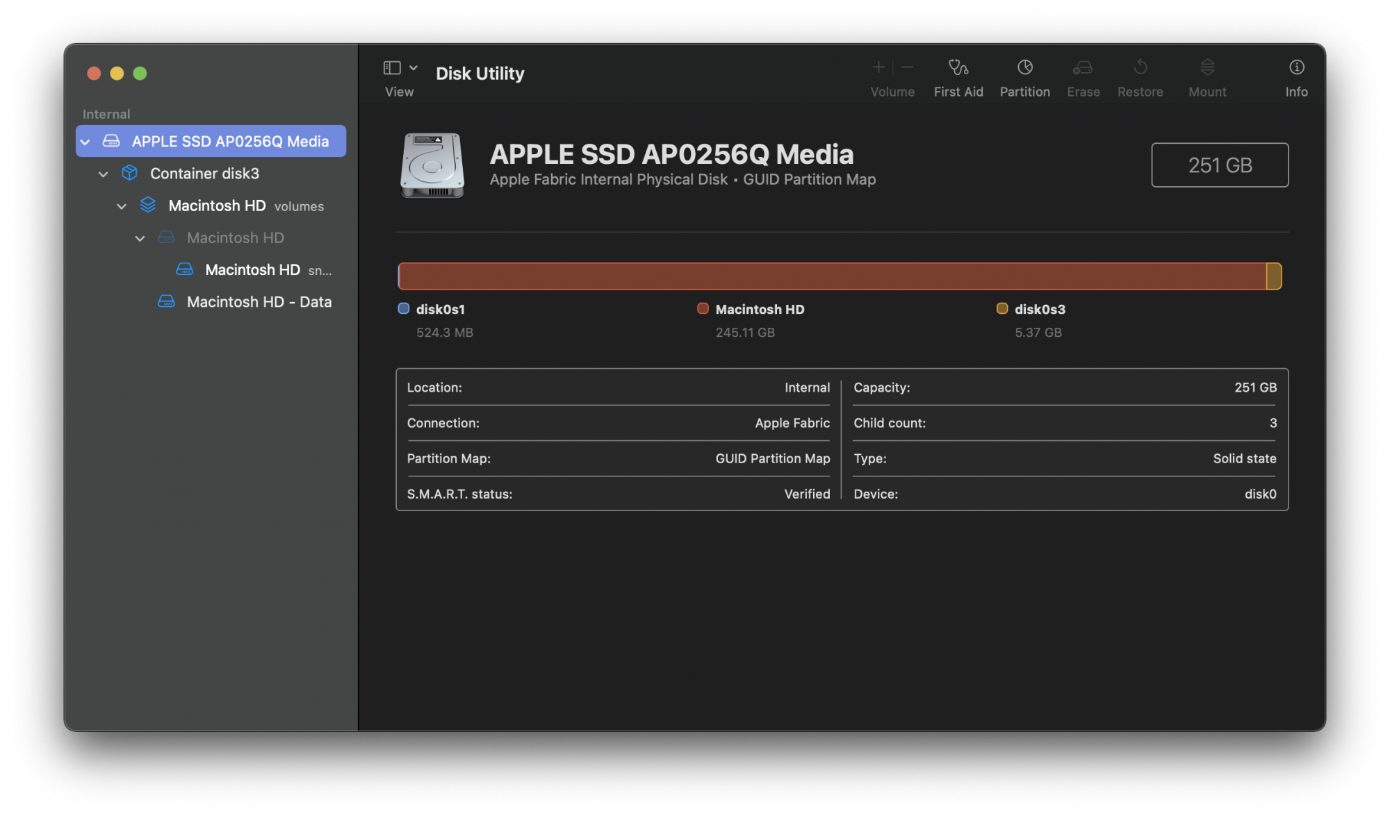Select APPLE SSD AP0256Q Media in sidebar
1390x816 pixels.
click(211, 141)
